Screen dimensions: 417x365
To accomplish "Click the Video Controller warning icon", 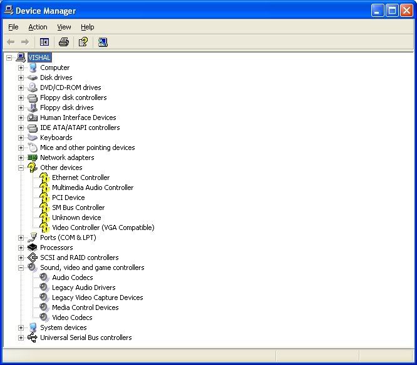I will pyautogui.click(x=44, y=227).
